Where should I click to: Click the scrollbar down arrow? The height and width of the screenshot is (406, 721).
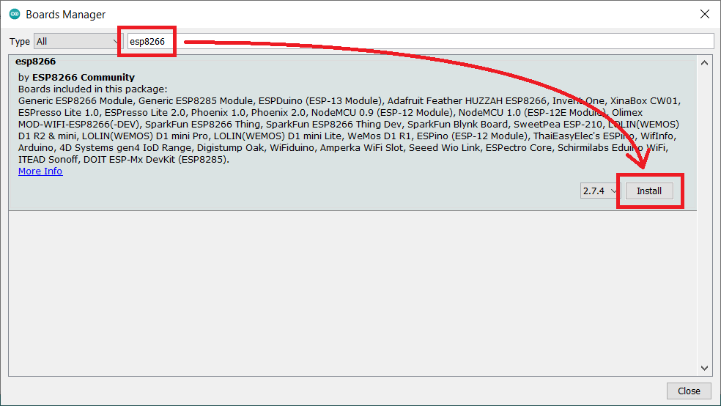tap(705, 369)
